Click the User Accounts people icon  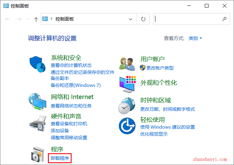pyautogui.click(x=127, y=64)
